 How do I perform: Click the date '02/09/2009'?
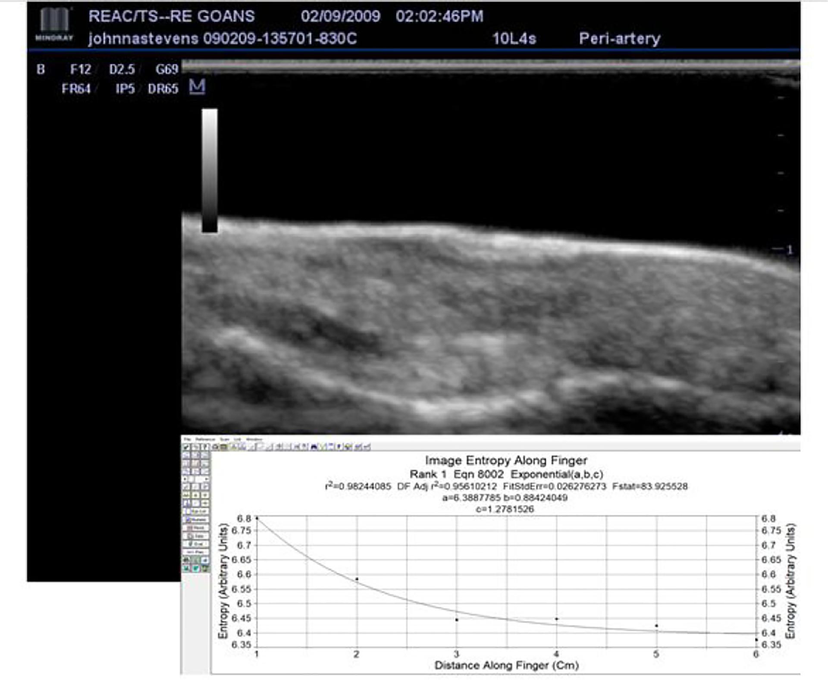[x=341, y=16]
